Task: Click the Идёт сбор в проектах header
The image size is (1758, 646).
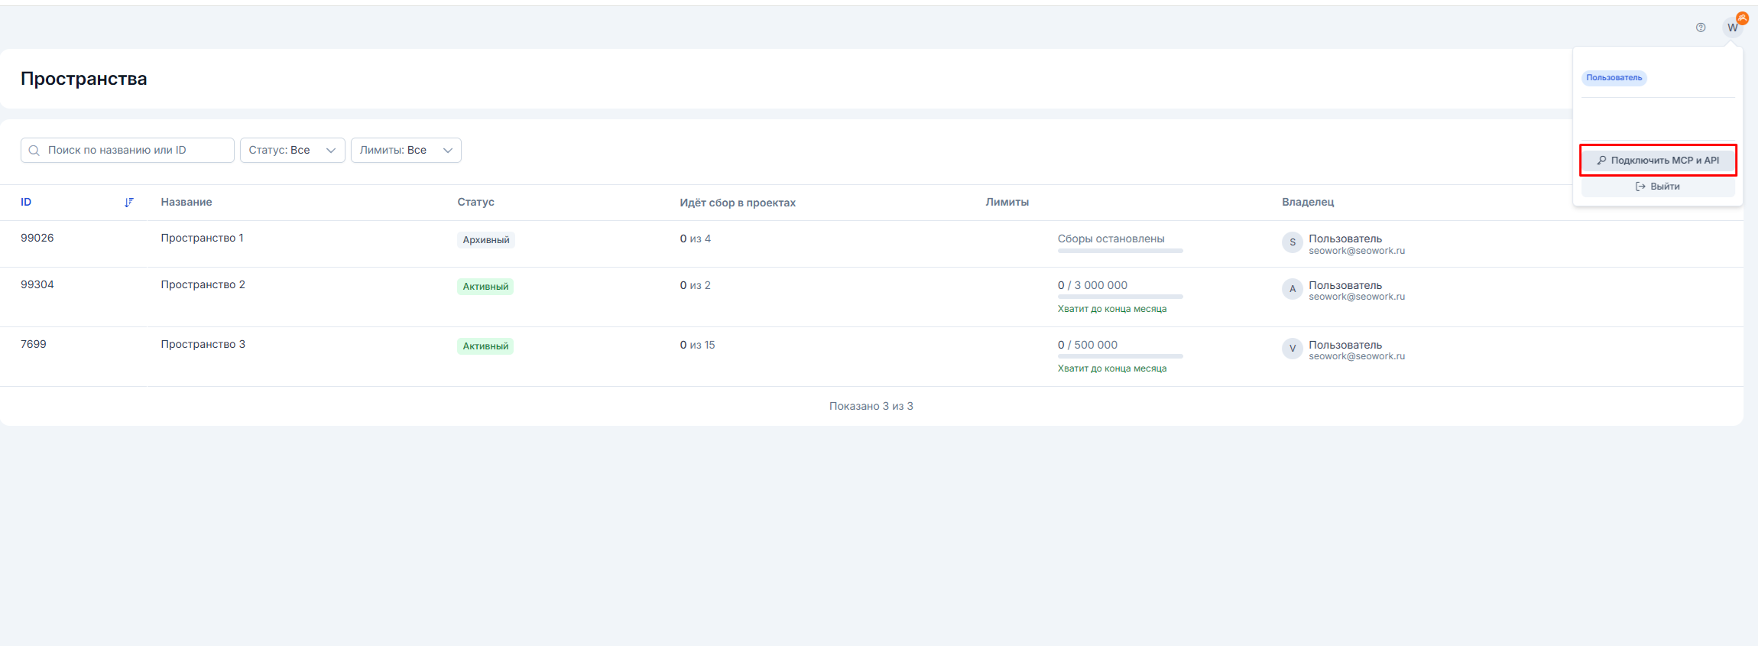Action: coord(738,203)
